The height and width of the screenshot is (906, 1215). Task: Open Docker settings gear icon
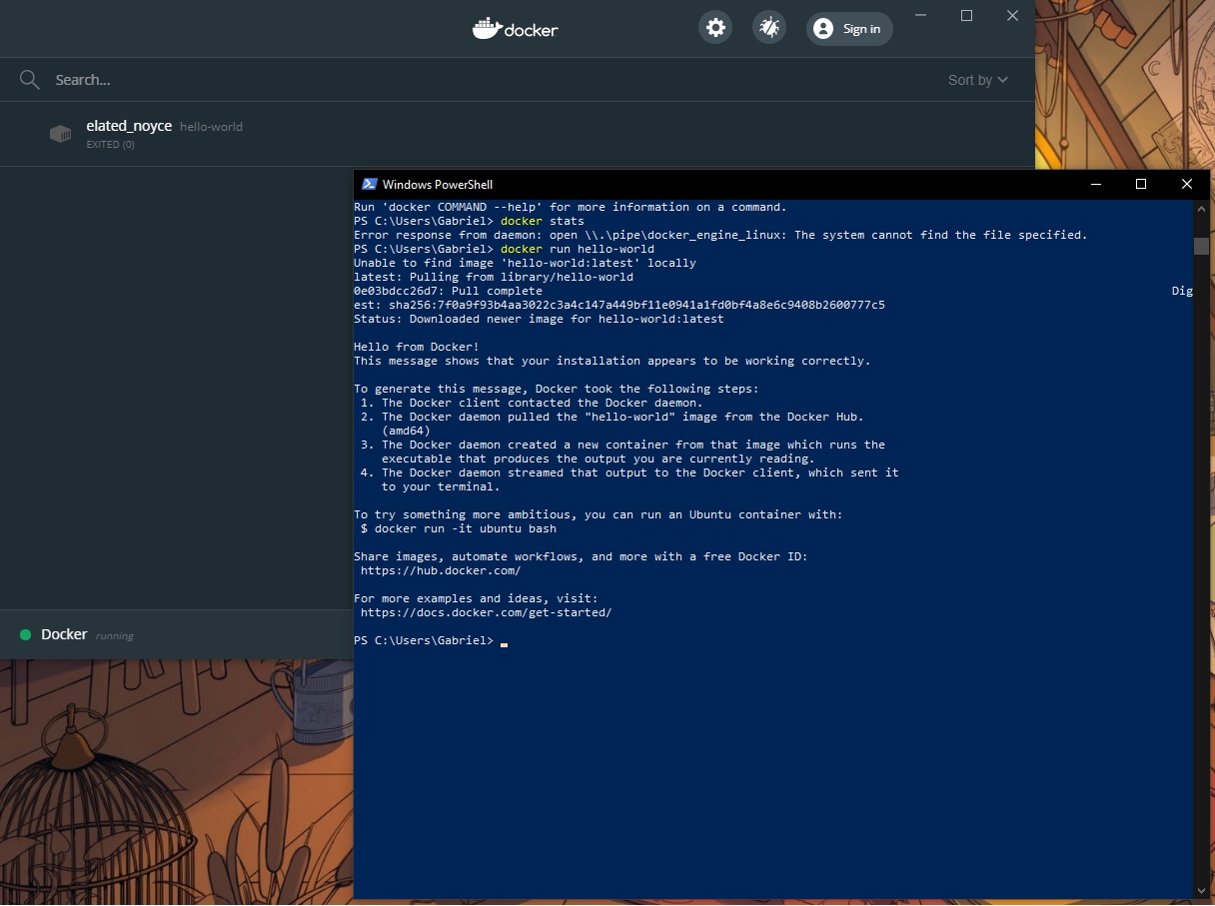pyautogui.click(x=715, y=28)
